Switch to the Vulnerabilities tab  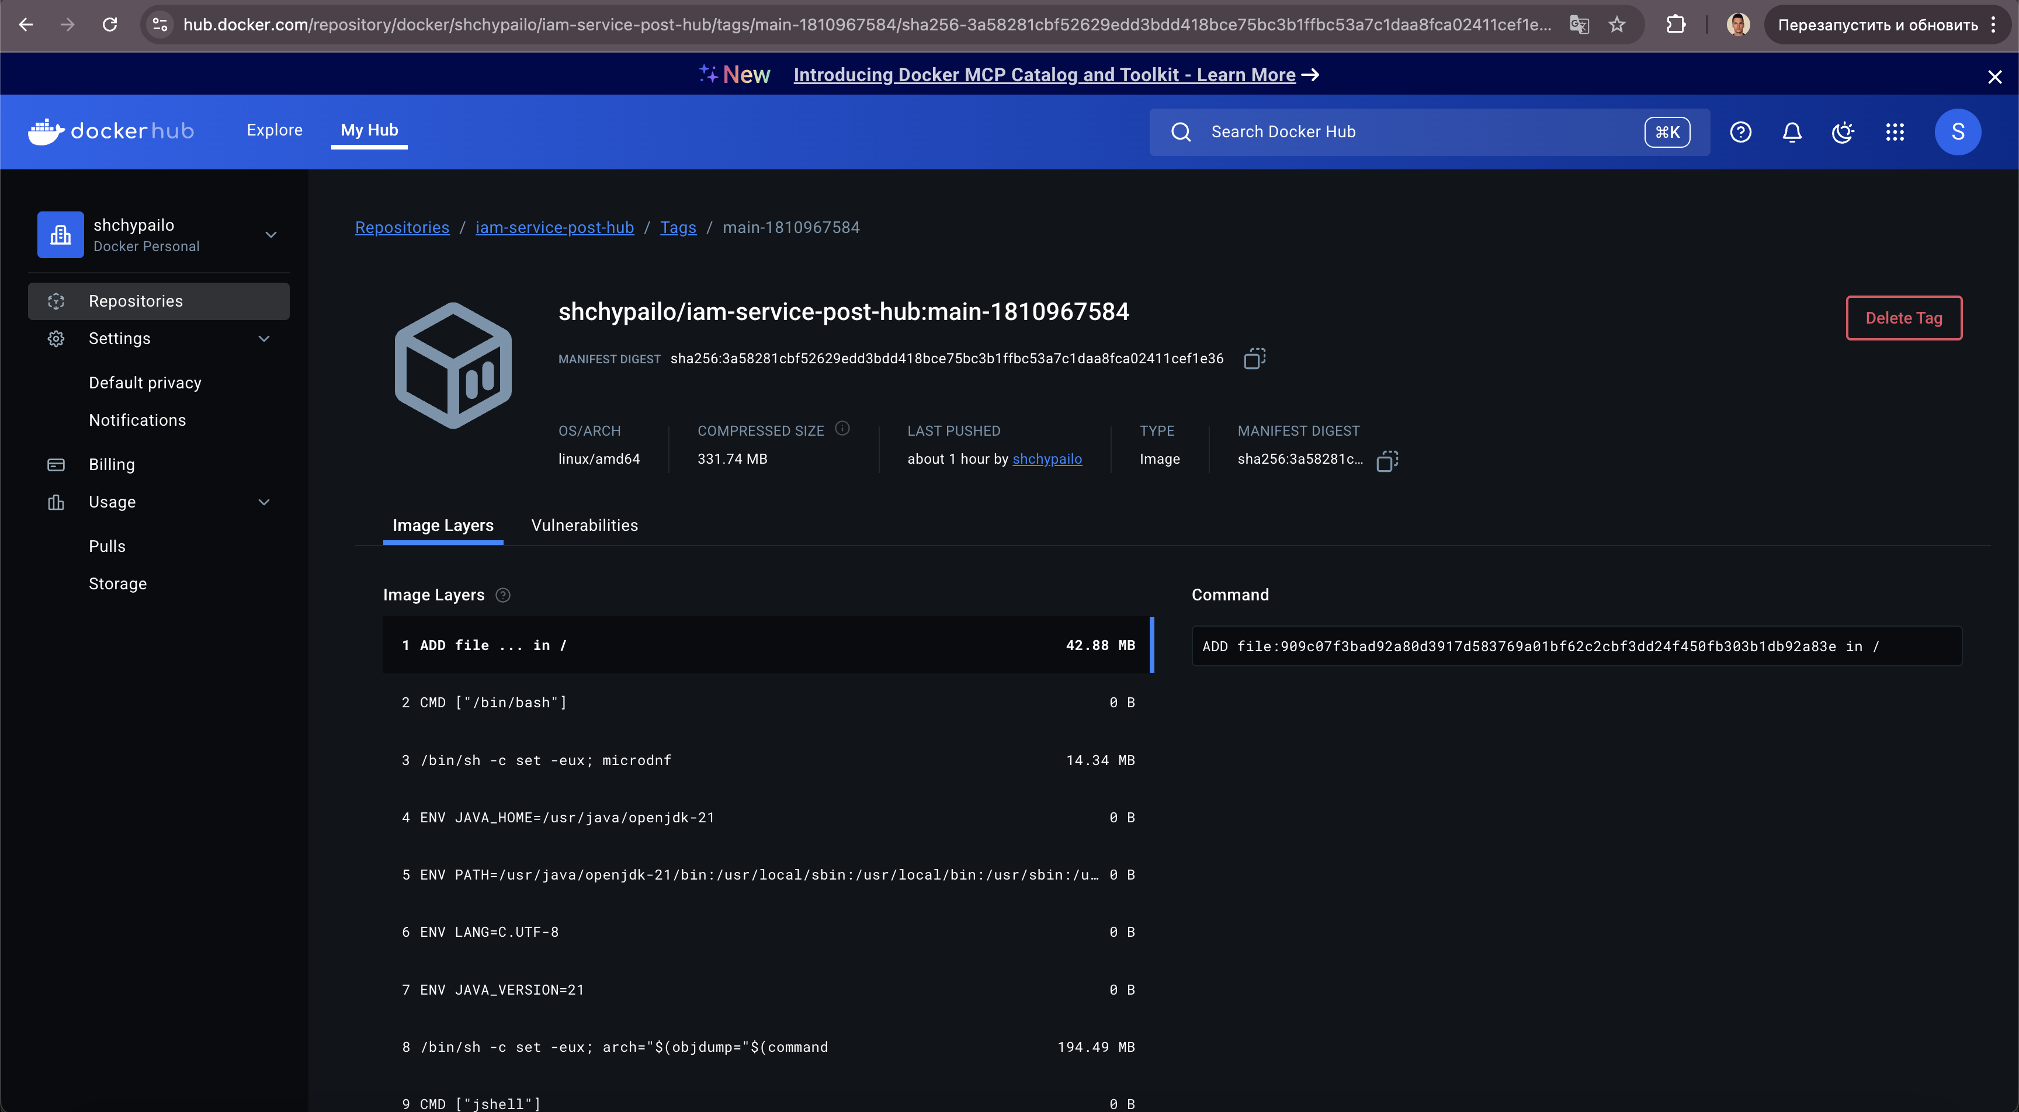584,525
